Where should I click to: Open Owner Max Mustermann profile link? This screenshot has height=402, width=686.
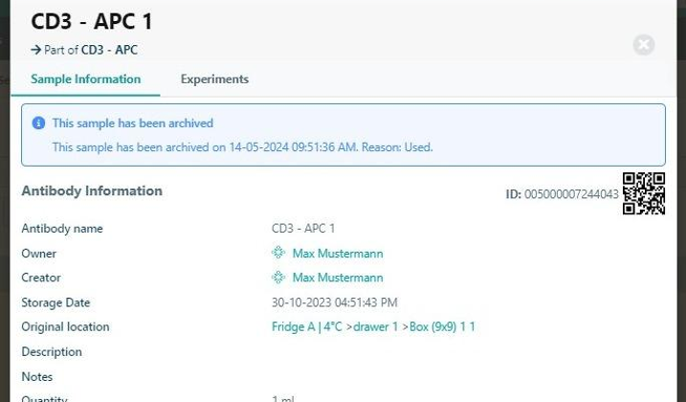pos(337,254)
